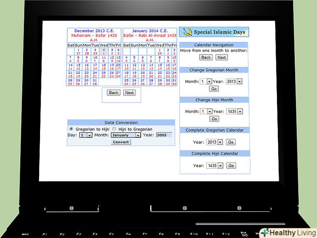Click Go under Change Hijri Month
The width and height of the screenshot is (317, 238).
pos(214,119)
